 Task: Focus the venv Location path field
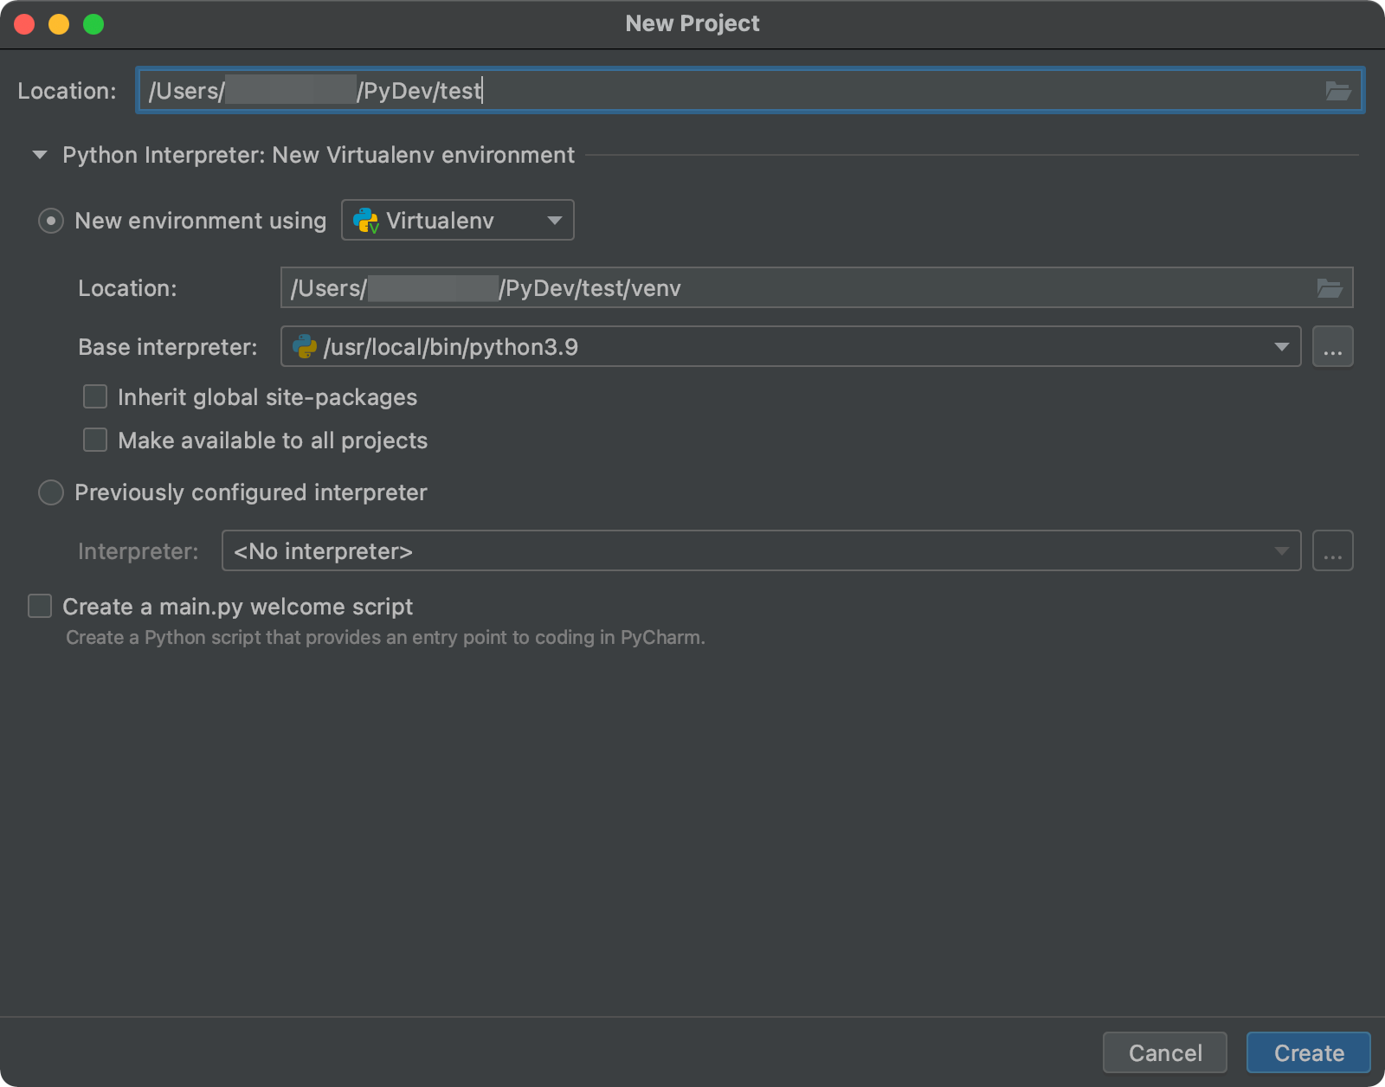[816, 288]
